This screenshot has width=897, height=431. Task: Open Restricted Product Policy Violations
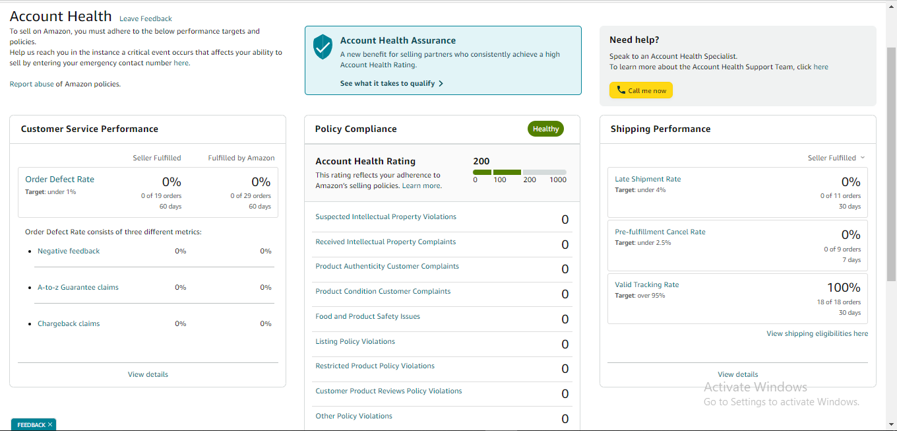pyautogui.click(x=375, y=366)
